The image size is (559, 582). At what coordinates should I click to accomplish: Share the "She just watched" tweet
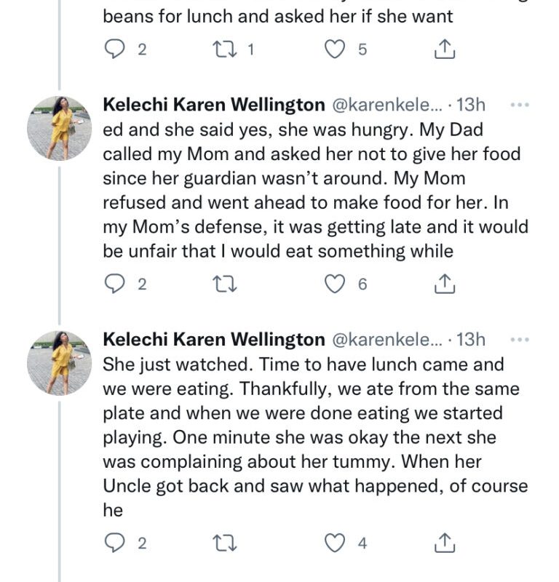point(444,543)
